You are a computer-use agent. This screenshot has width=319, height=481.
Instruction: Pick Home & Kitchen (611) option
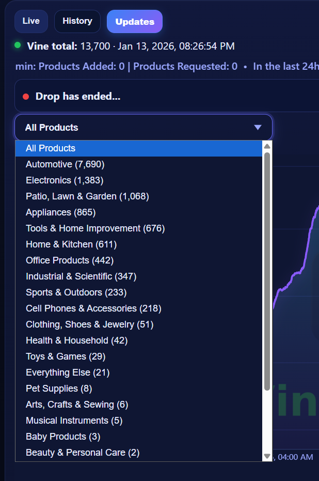(x=139, y=244)
